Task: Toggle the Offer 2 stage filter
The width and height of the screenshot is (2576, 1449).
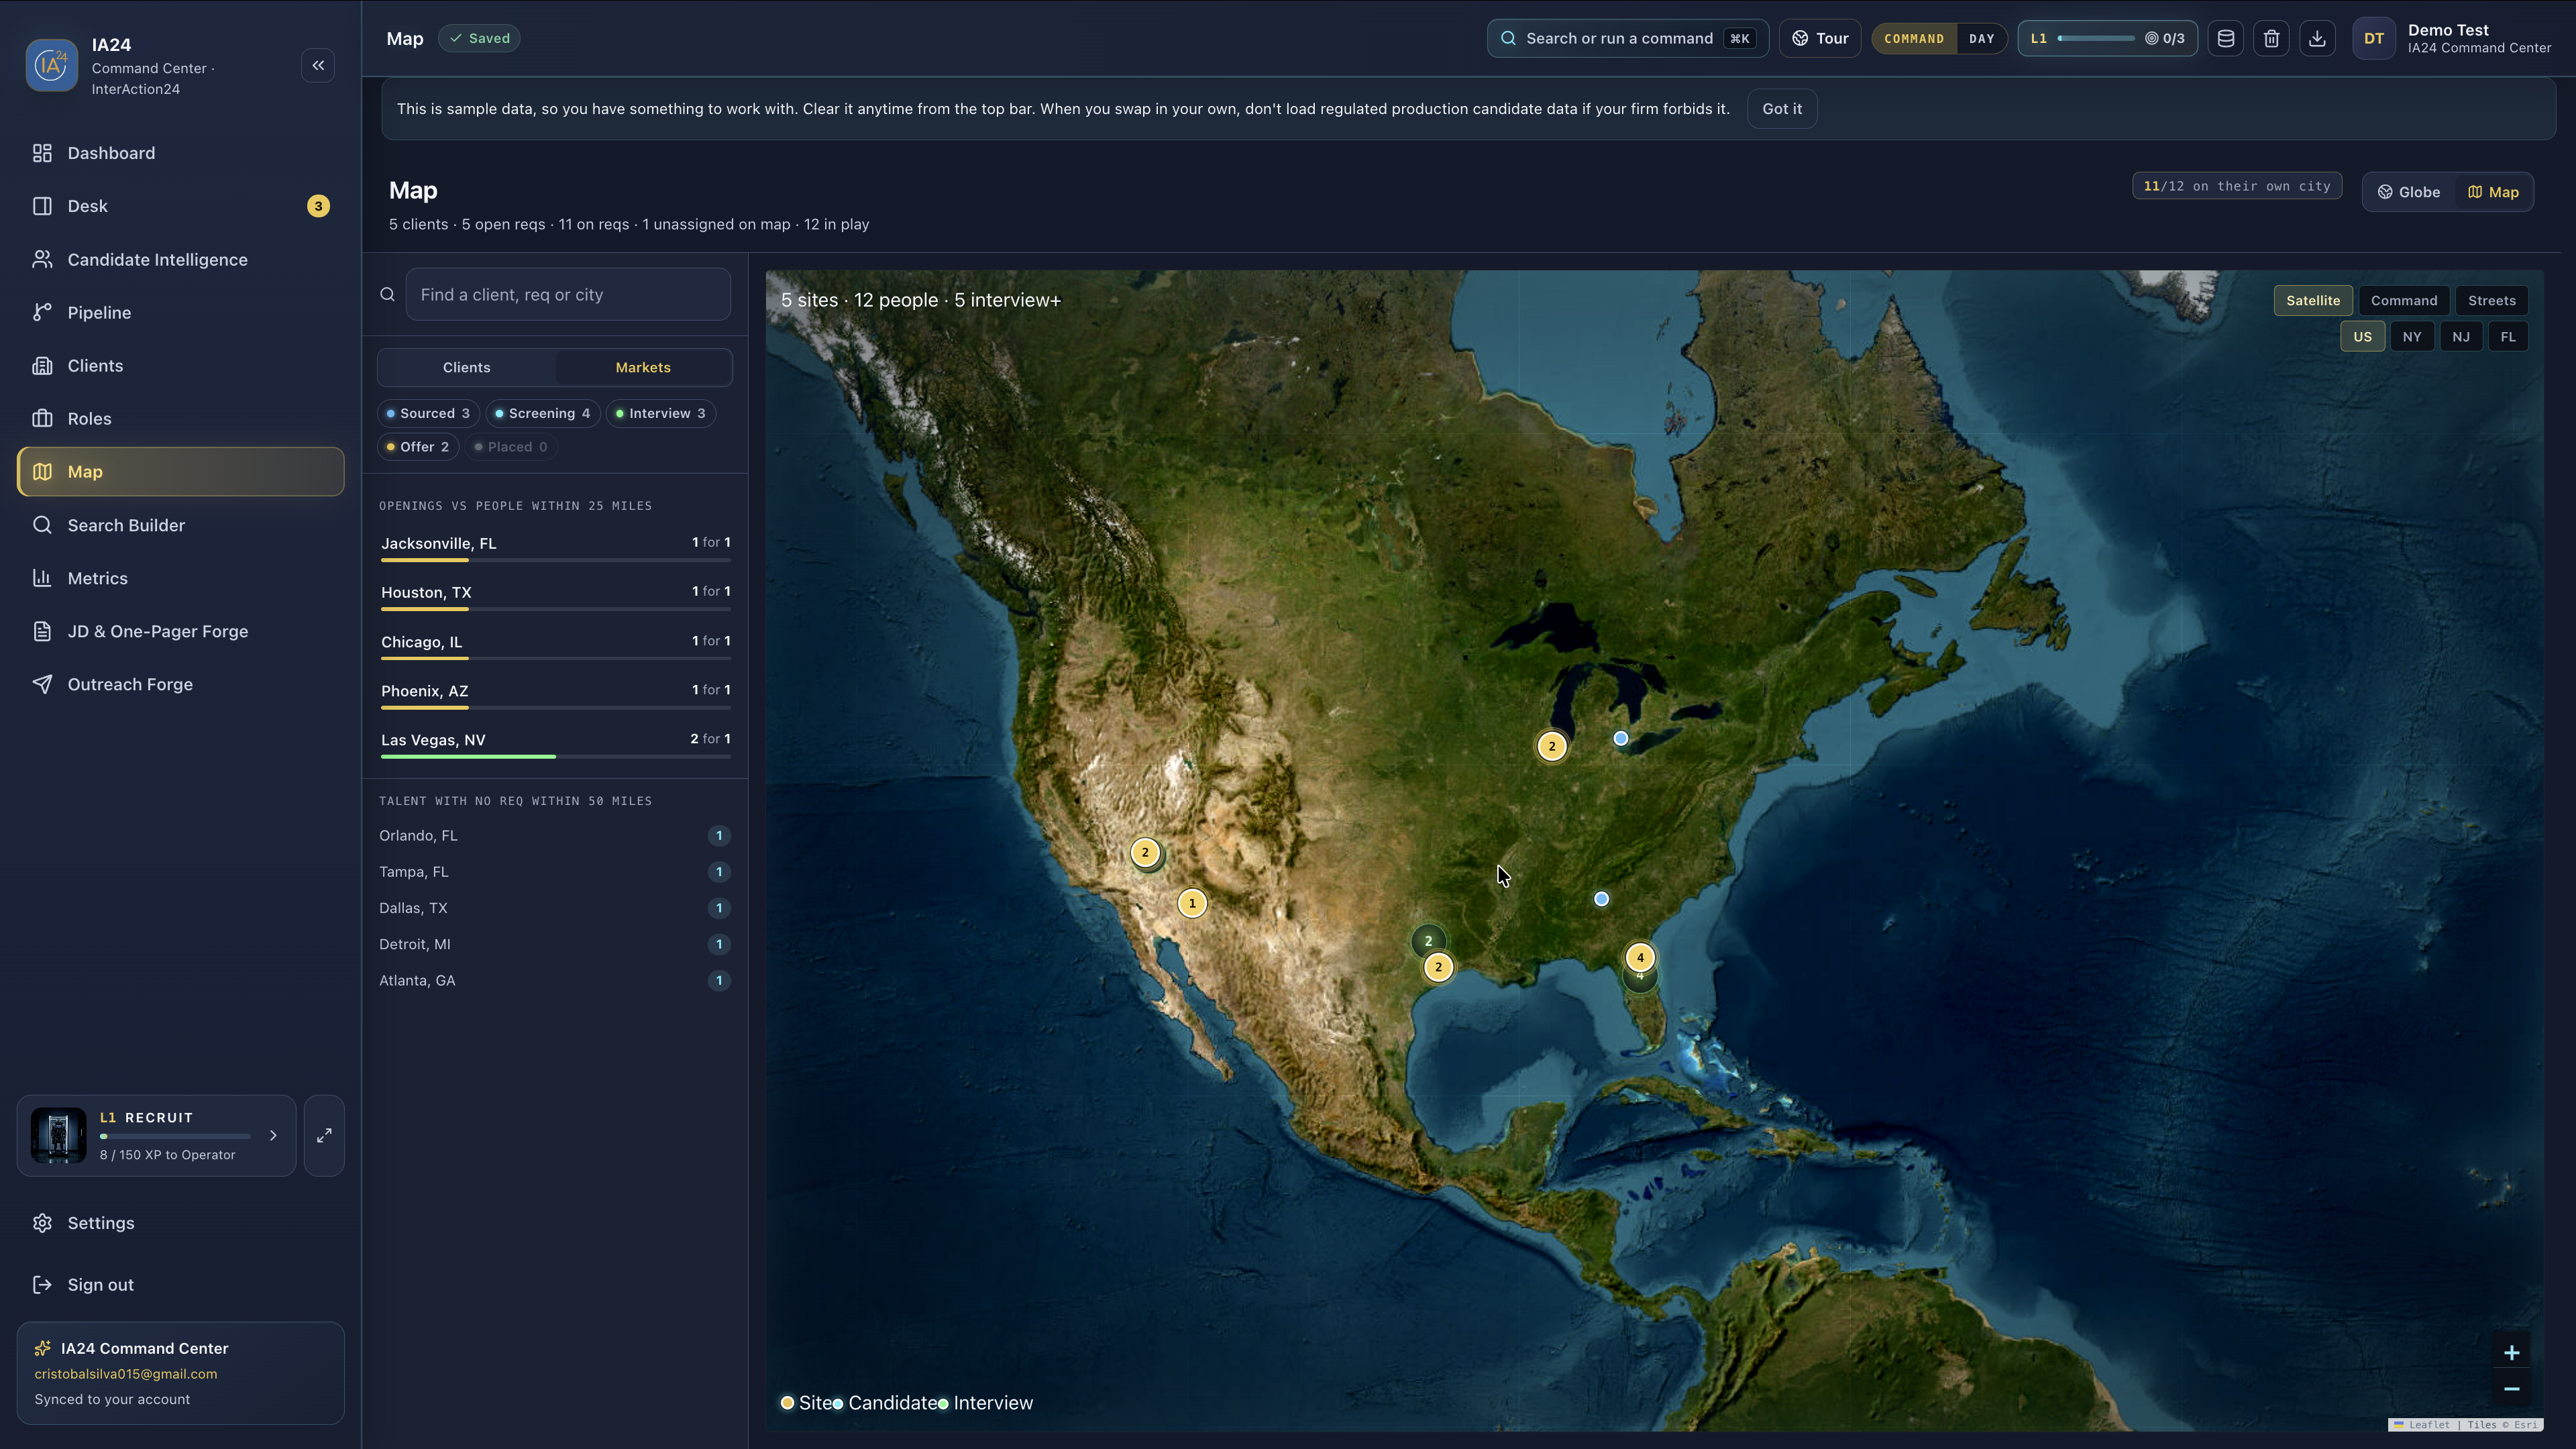Action: [418, 447]
